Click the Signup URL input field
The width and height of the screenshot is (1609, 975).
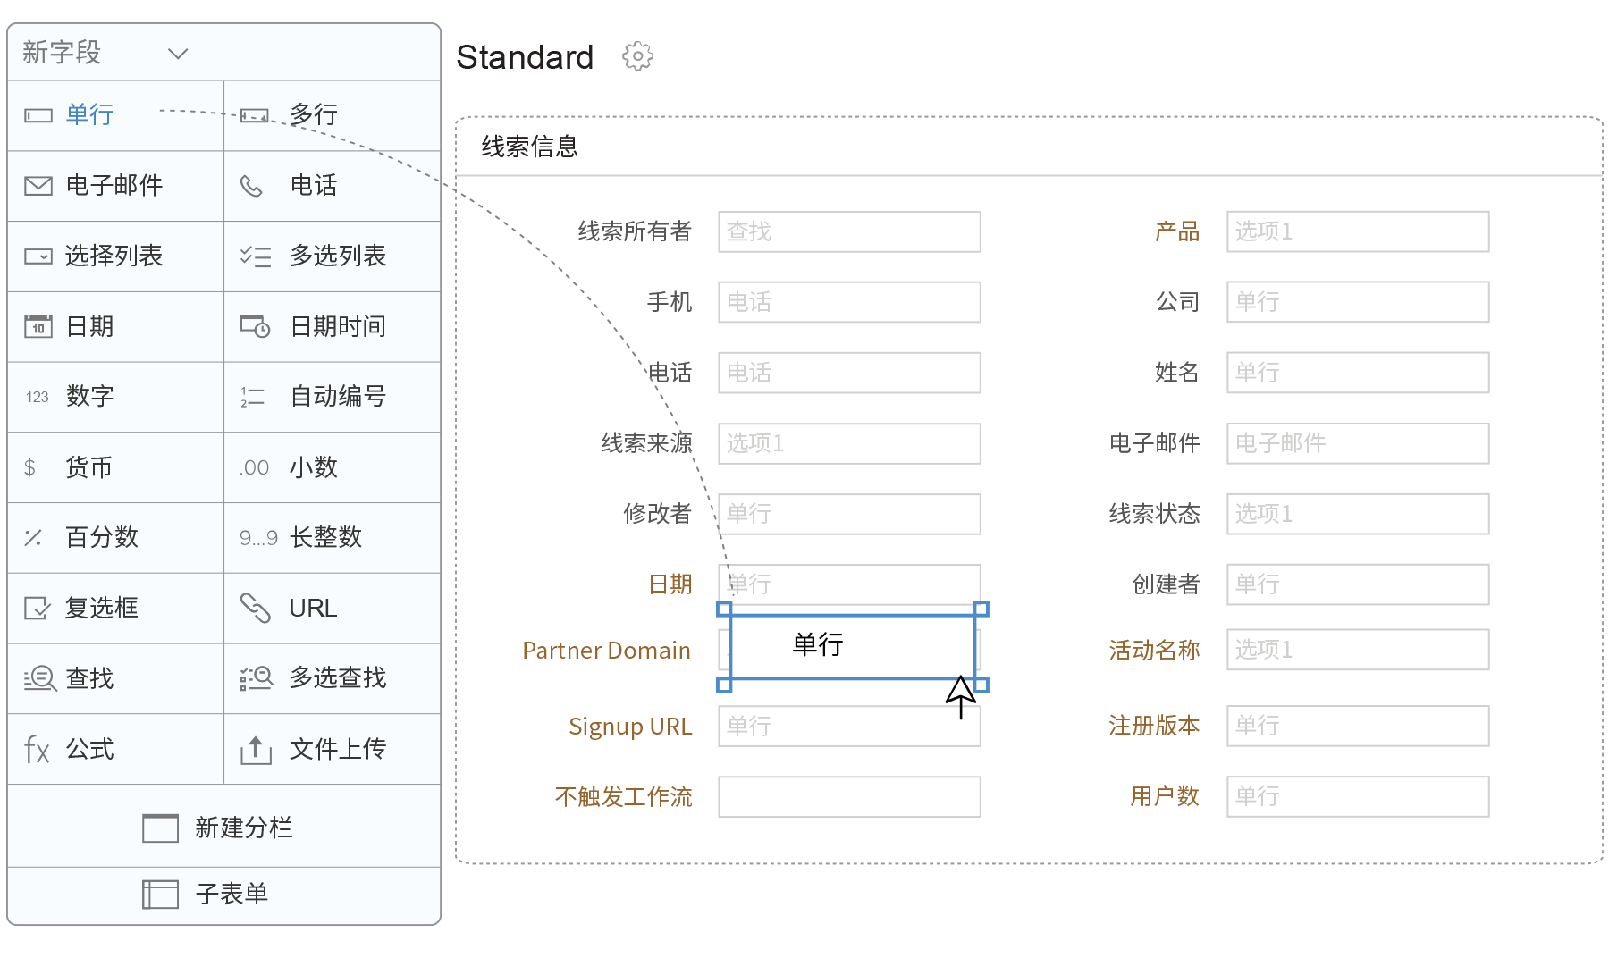pyautogui.click(x=849, y=726)
